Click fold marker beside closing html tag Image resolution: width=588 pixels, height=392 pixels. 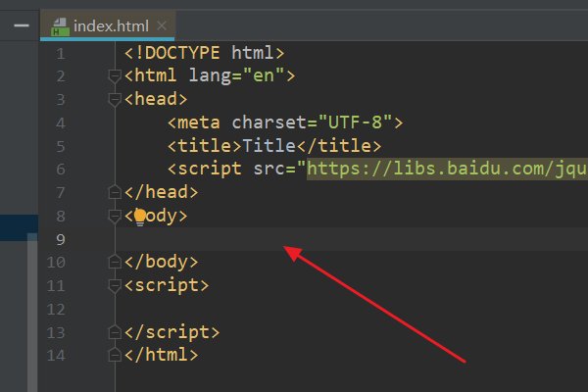(x=115, y=356)
